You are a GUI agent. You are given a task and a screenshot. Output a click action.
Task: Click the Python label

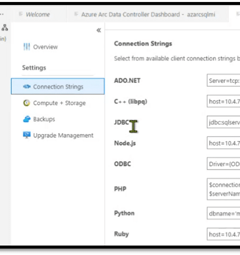(x=124, y=213)
